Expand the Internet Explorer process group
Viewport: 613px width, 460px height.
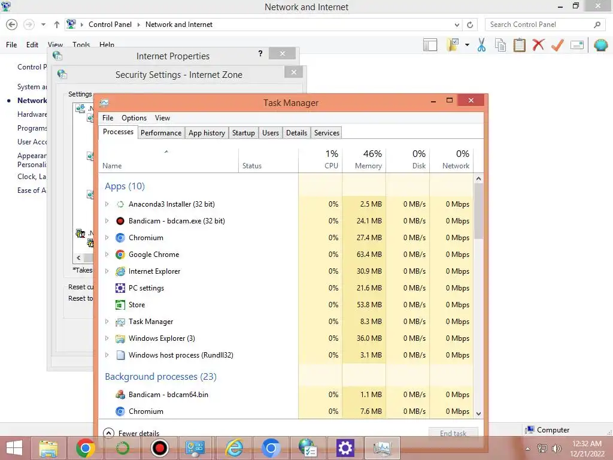(107, 271)
